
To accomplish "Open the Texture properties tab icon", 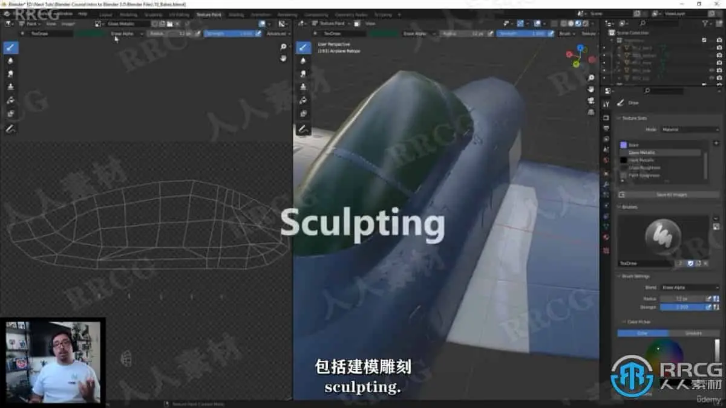I will point(606,250).
